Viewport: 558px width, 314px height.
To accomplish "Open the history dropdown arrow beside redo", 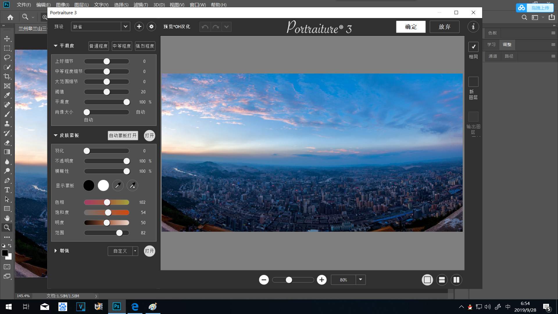I will tap(226, 27).
